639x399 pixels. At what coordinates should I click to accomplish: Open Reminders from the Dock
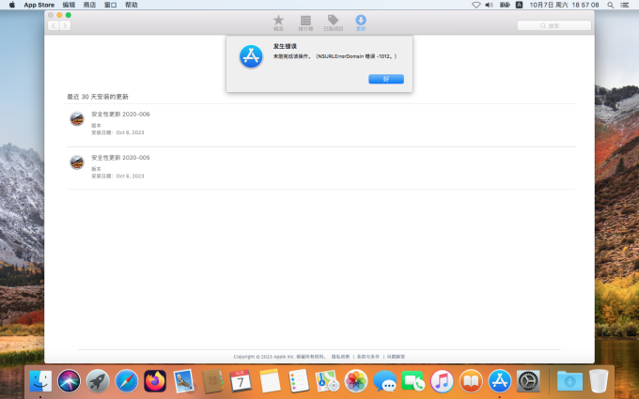[x=298, y=381]
